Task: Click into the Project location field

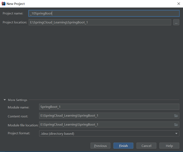Action: [x=100, y=22]
